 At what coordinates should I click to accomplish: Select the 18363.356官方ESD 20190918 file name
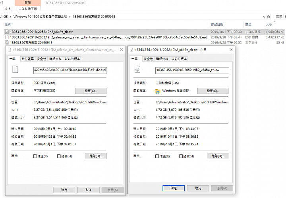click(31, 42)
